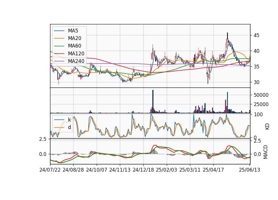Click the 45 price axis label
Image resolution: width=278 pixels, height=200 pixels.
point(256,35)
